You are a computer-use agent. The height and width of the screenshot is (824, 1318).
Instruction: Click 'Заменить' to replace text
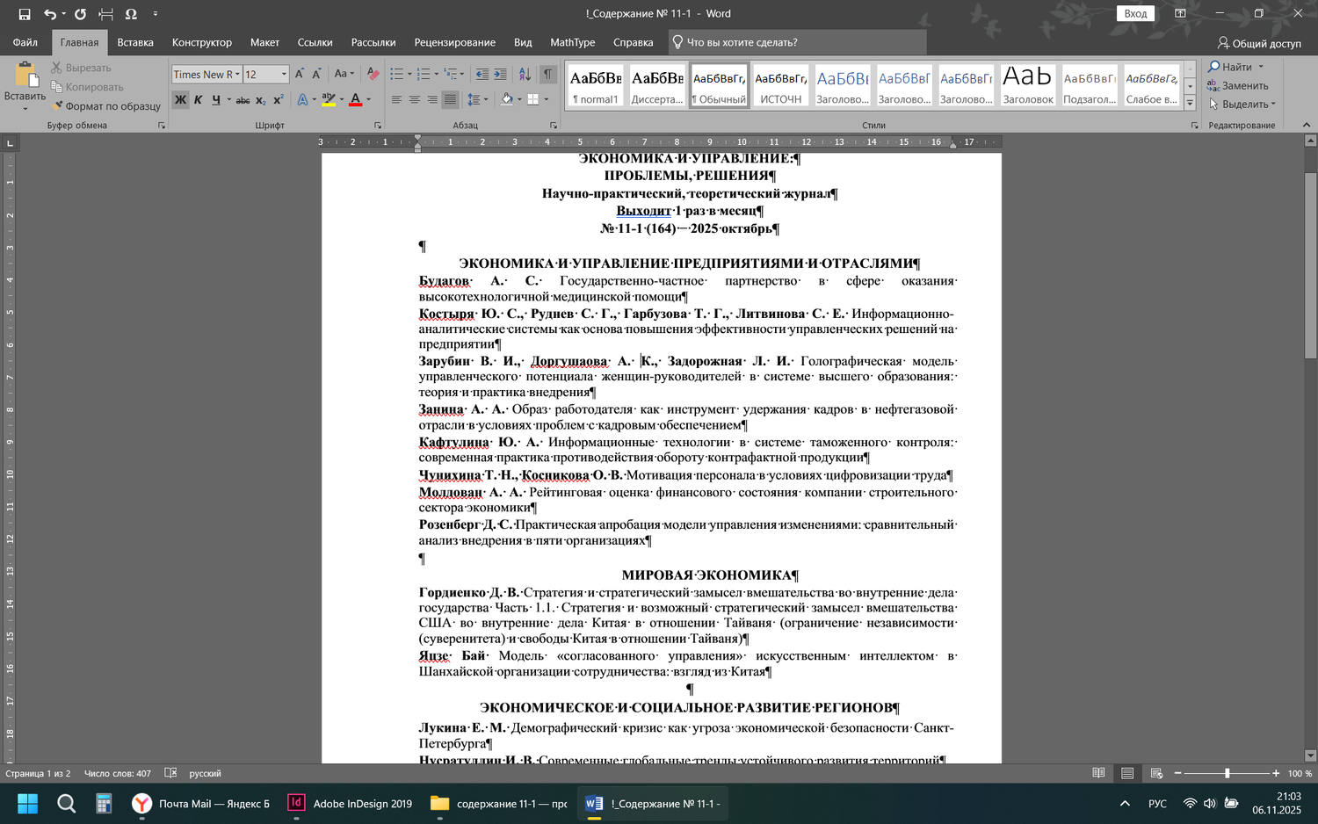point(1238,86)
